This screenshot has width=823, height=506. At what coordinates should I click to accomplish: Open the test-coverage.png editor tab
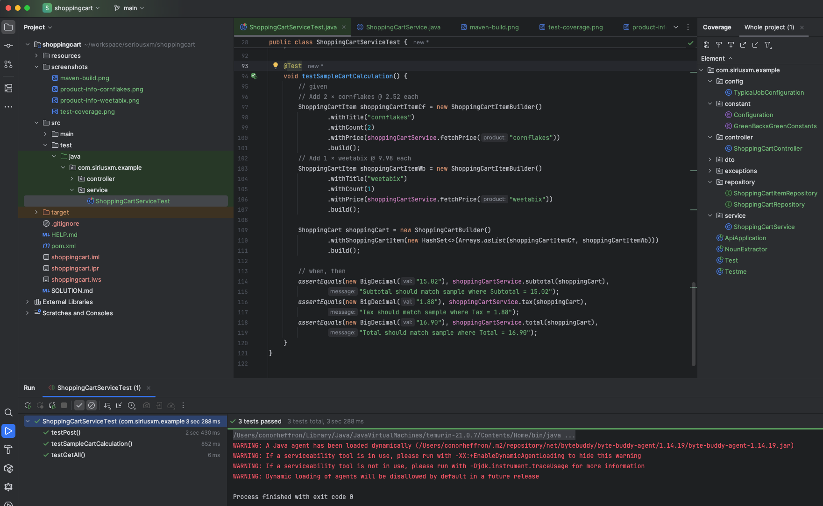click(575, 27)
